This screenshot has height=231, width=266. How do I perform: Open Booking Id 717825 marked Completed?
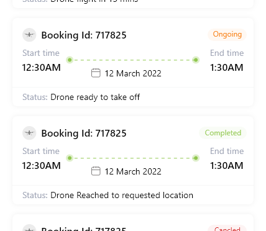[x=84, y=134]
